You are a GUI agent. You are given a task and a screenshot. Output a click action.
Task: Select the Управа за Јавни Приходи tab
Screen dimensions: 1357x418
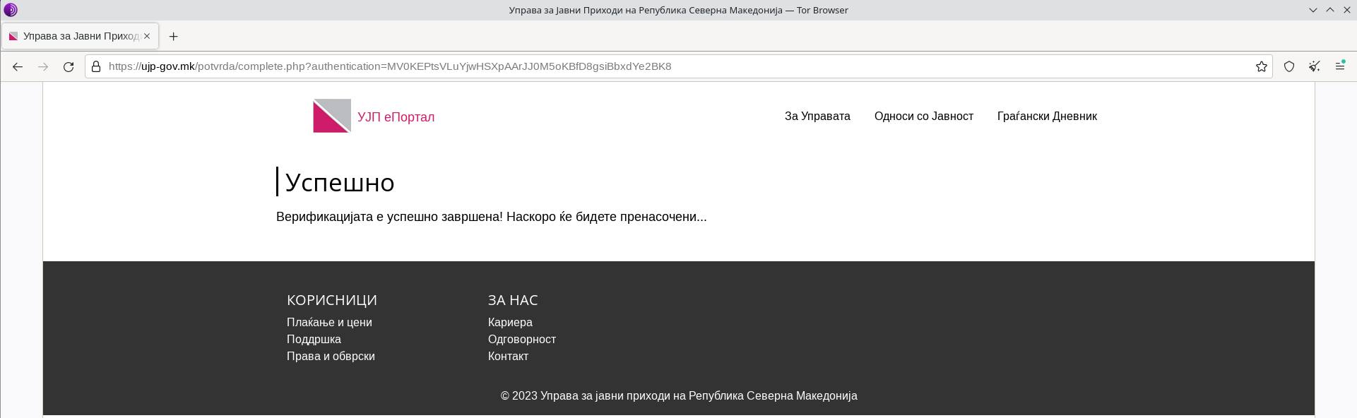tap(78, 36)
